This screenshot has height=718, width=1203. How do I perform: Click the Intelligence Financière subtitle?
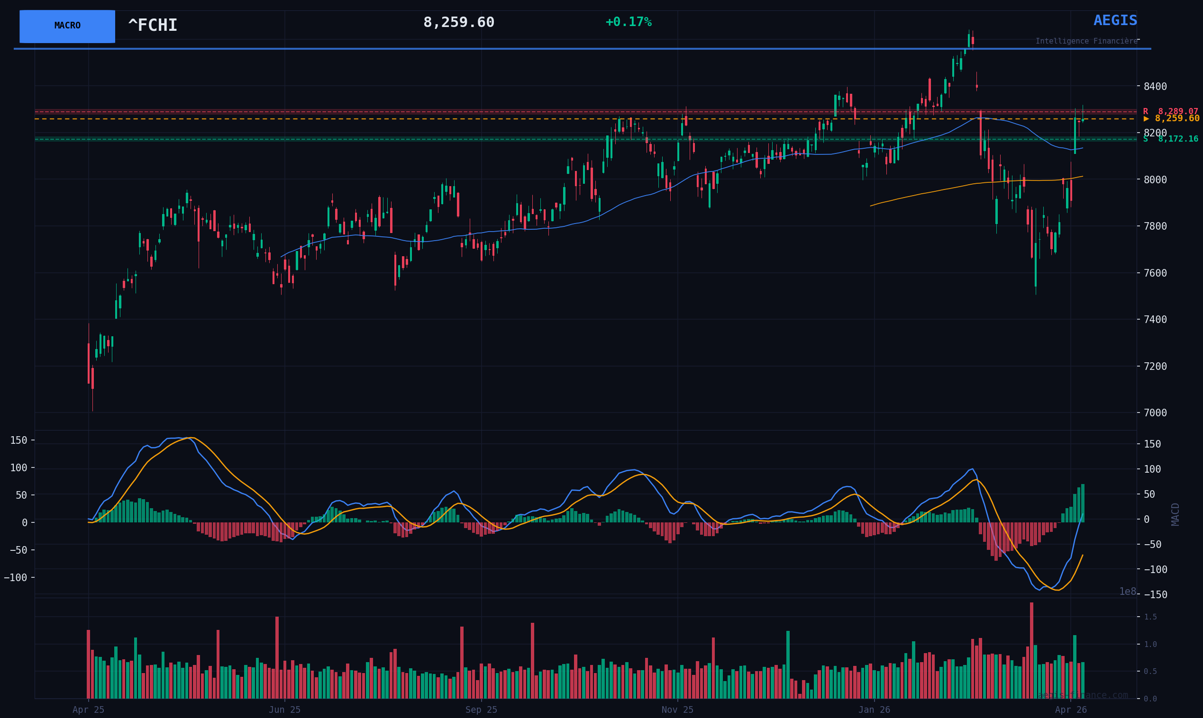click(1086, 41)
